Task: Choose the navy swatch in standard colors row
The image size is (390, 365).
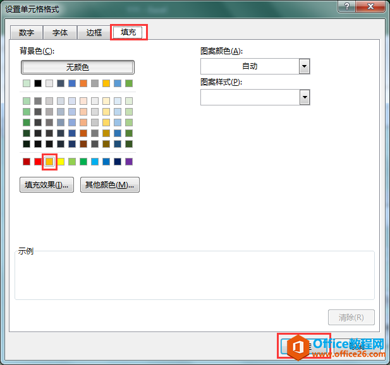Action: coord(118,162)
